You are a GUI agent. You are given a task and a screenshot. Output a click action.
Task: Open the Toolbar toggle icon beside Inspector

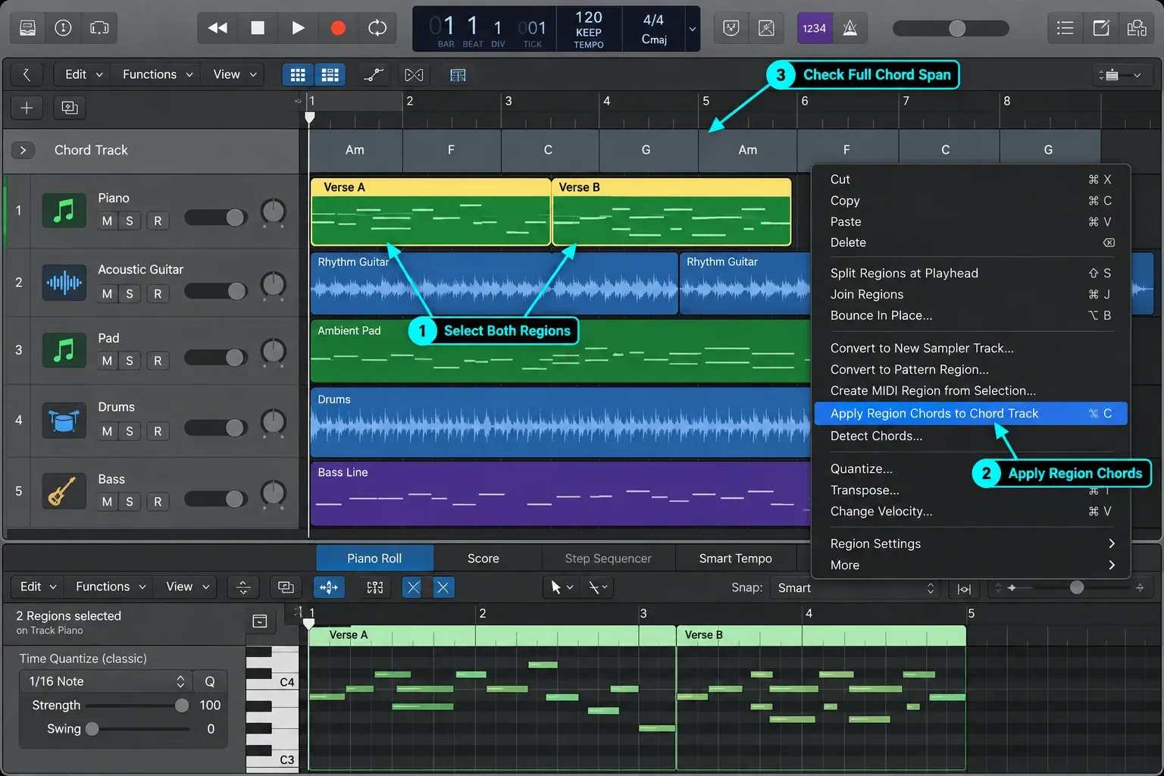[x=99, y=28]
